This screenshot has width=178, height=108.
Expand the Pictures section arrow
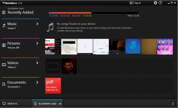(x=37, y=43)
